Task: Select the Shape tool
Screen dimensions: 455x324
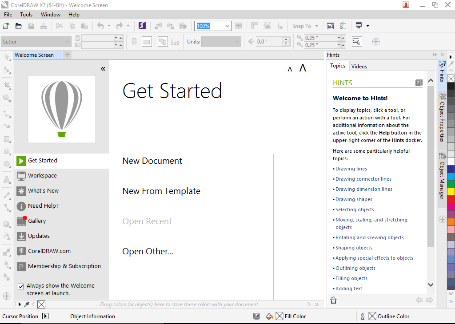Action: [7, 70]
